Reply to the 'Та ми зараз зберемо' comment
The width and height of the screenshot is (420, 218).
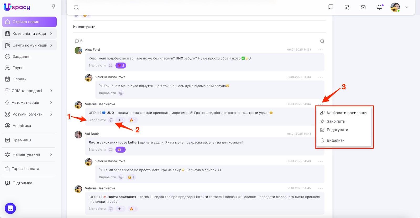(x=107, y=177)
